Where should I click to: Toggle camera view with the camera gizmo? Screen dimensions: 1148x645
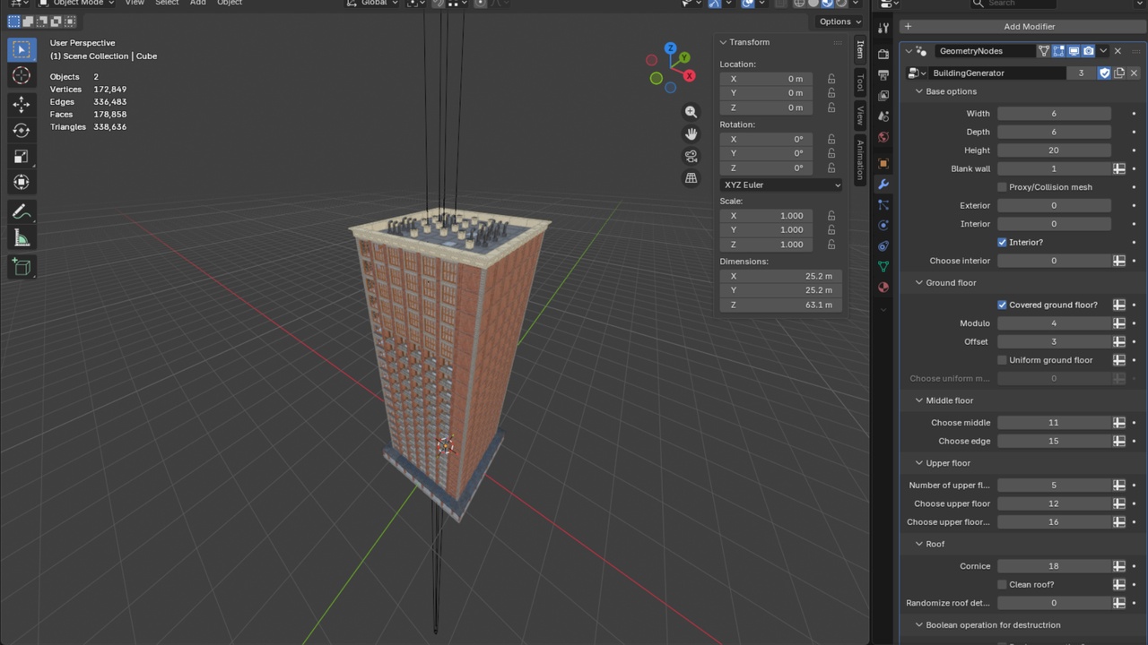point(691,156)
